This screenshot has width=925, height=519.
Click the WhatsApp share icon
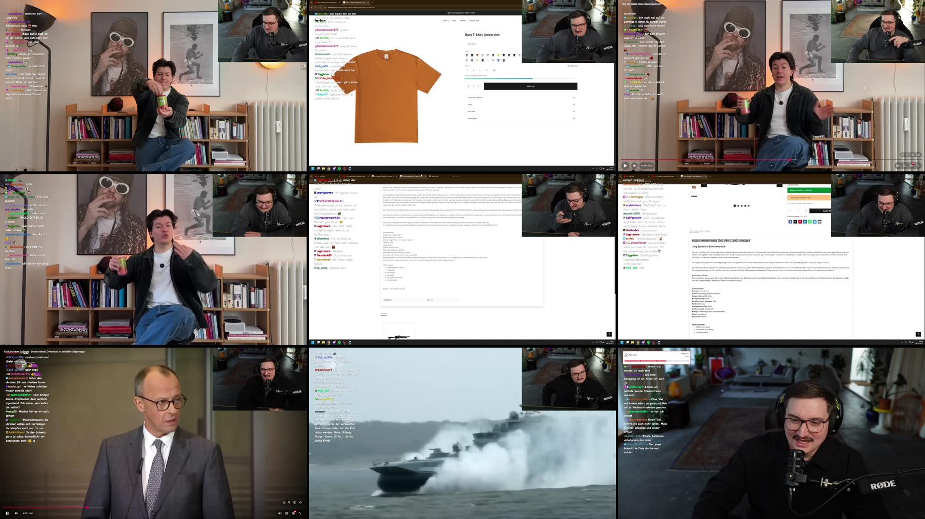810,222
